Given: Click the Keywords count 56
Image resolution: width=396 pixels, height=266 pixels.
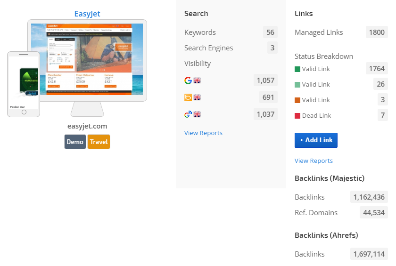Looking at the screenshot, I should point(270,32).
